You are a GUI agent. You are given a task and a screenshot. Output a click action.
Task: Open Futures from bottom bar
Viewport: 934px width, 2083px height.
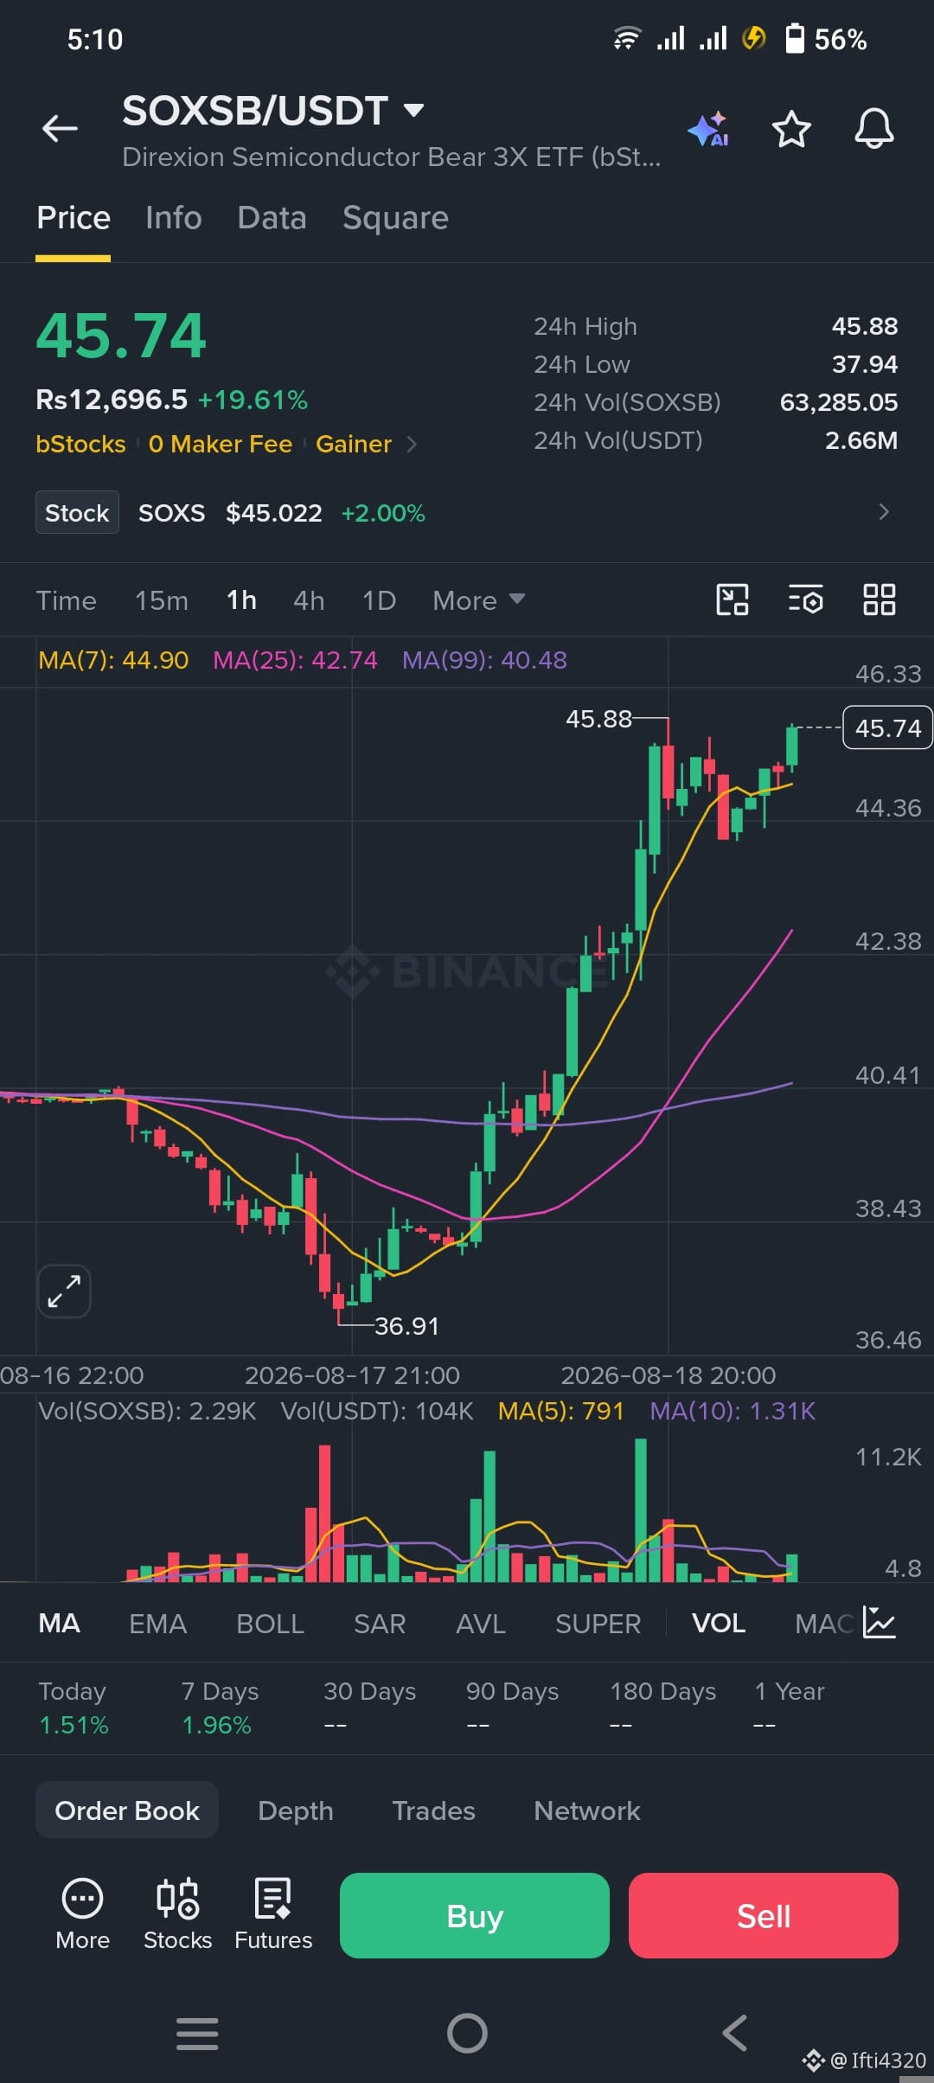point(273,1915)
